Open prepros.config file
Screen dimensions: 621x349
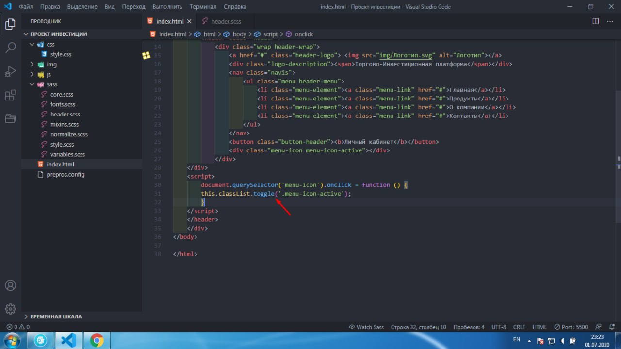tap(82, 174)
